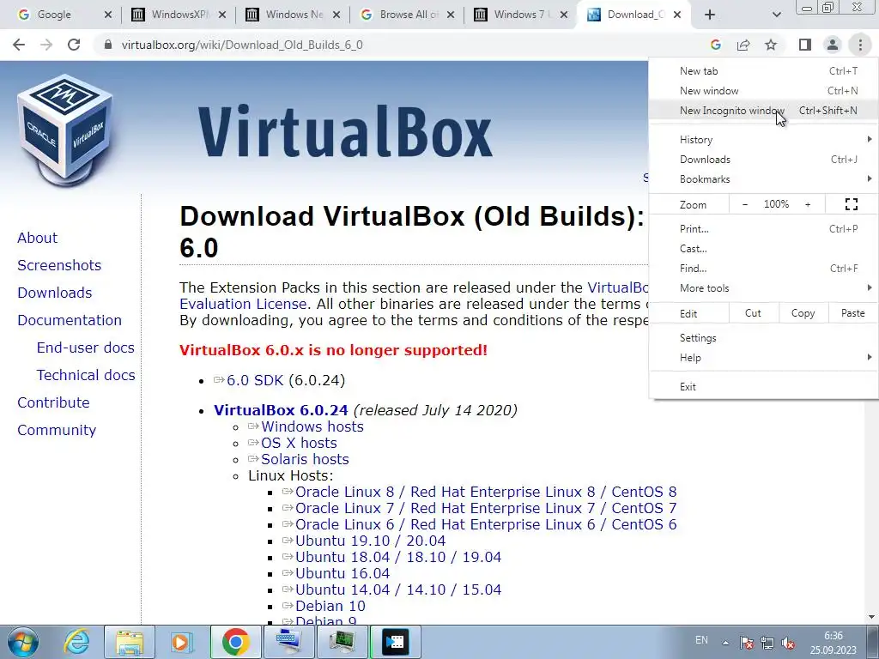Choose New Incognito window
Viewport: 879px width, 659px height.
click(763, 111)
